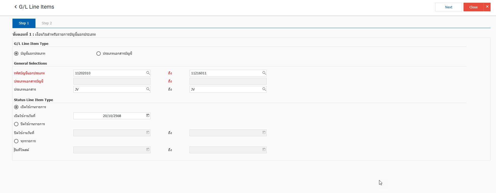Open calendar picker for date 20/10/2568

click(x=148, y=116)
